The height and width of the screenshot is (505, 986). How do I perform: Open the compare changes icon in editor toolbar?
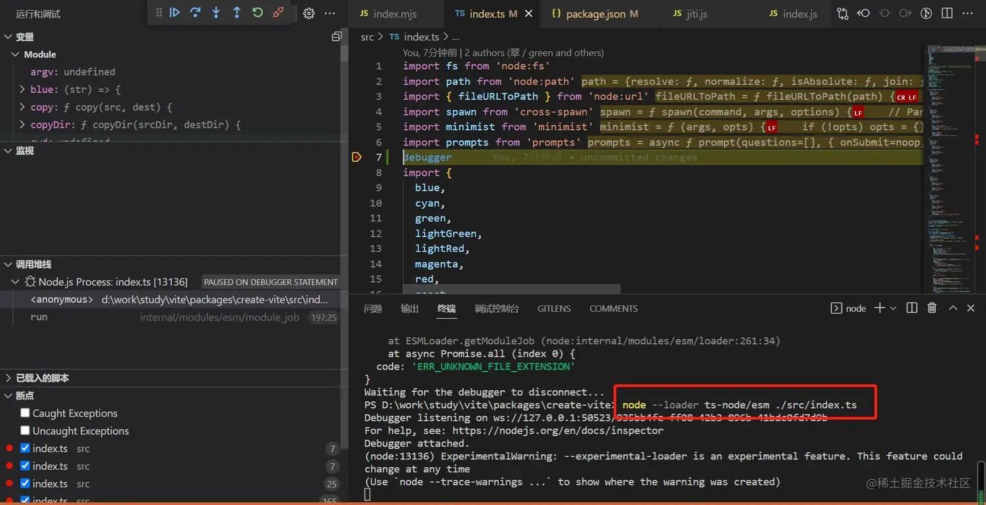[843, 14]
